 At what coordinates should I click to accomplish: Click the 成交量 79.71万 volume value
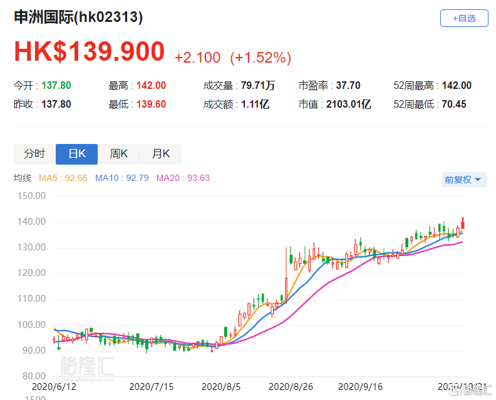[x=256, y=86]
